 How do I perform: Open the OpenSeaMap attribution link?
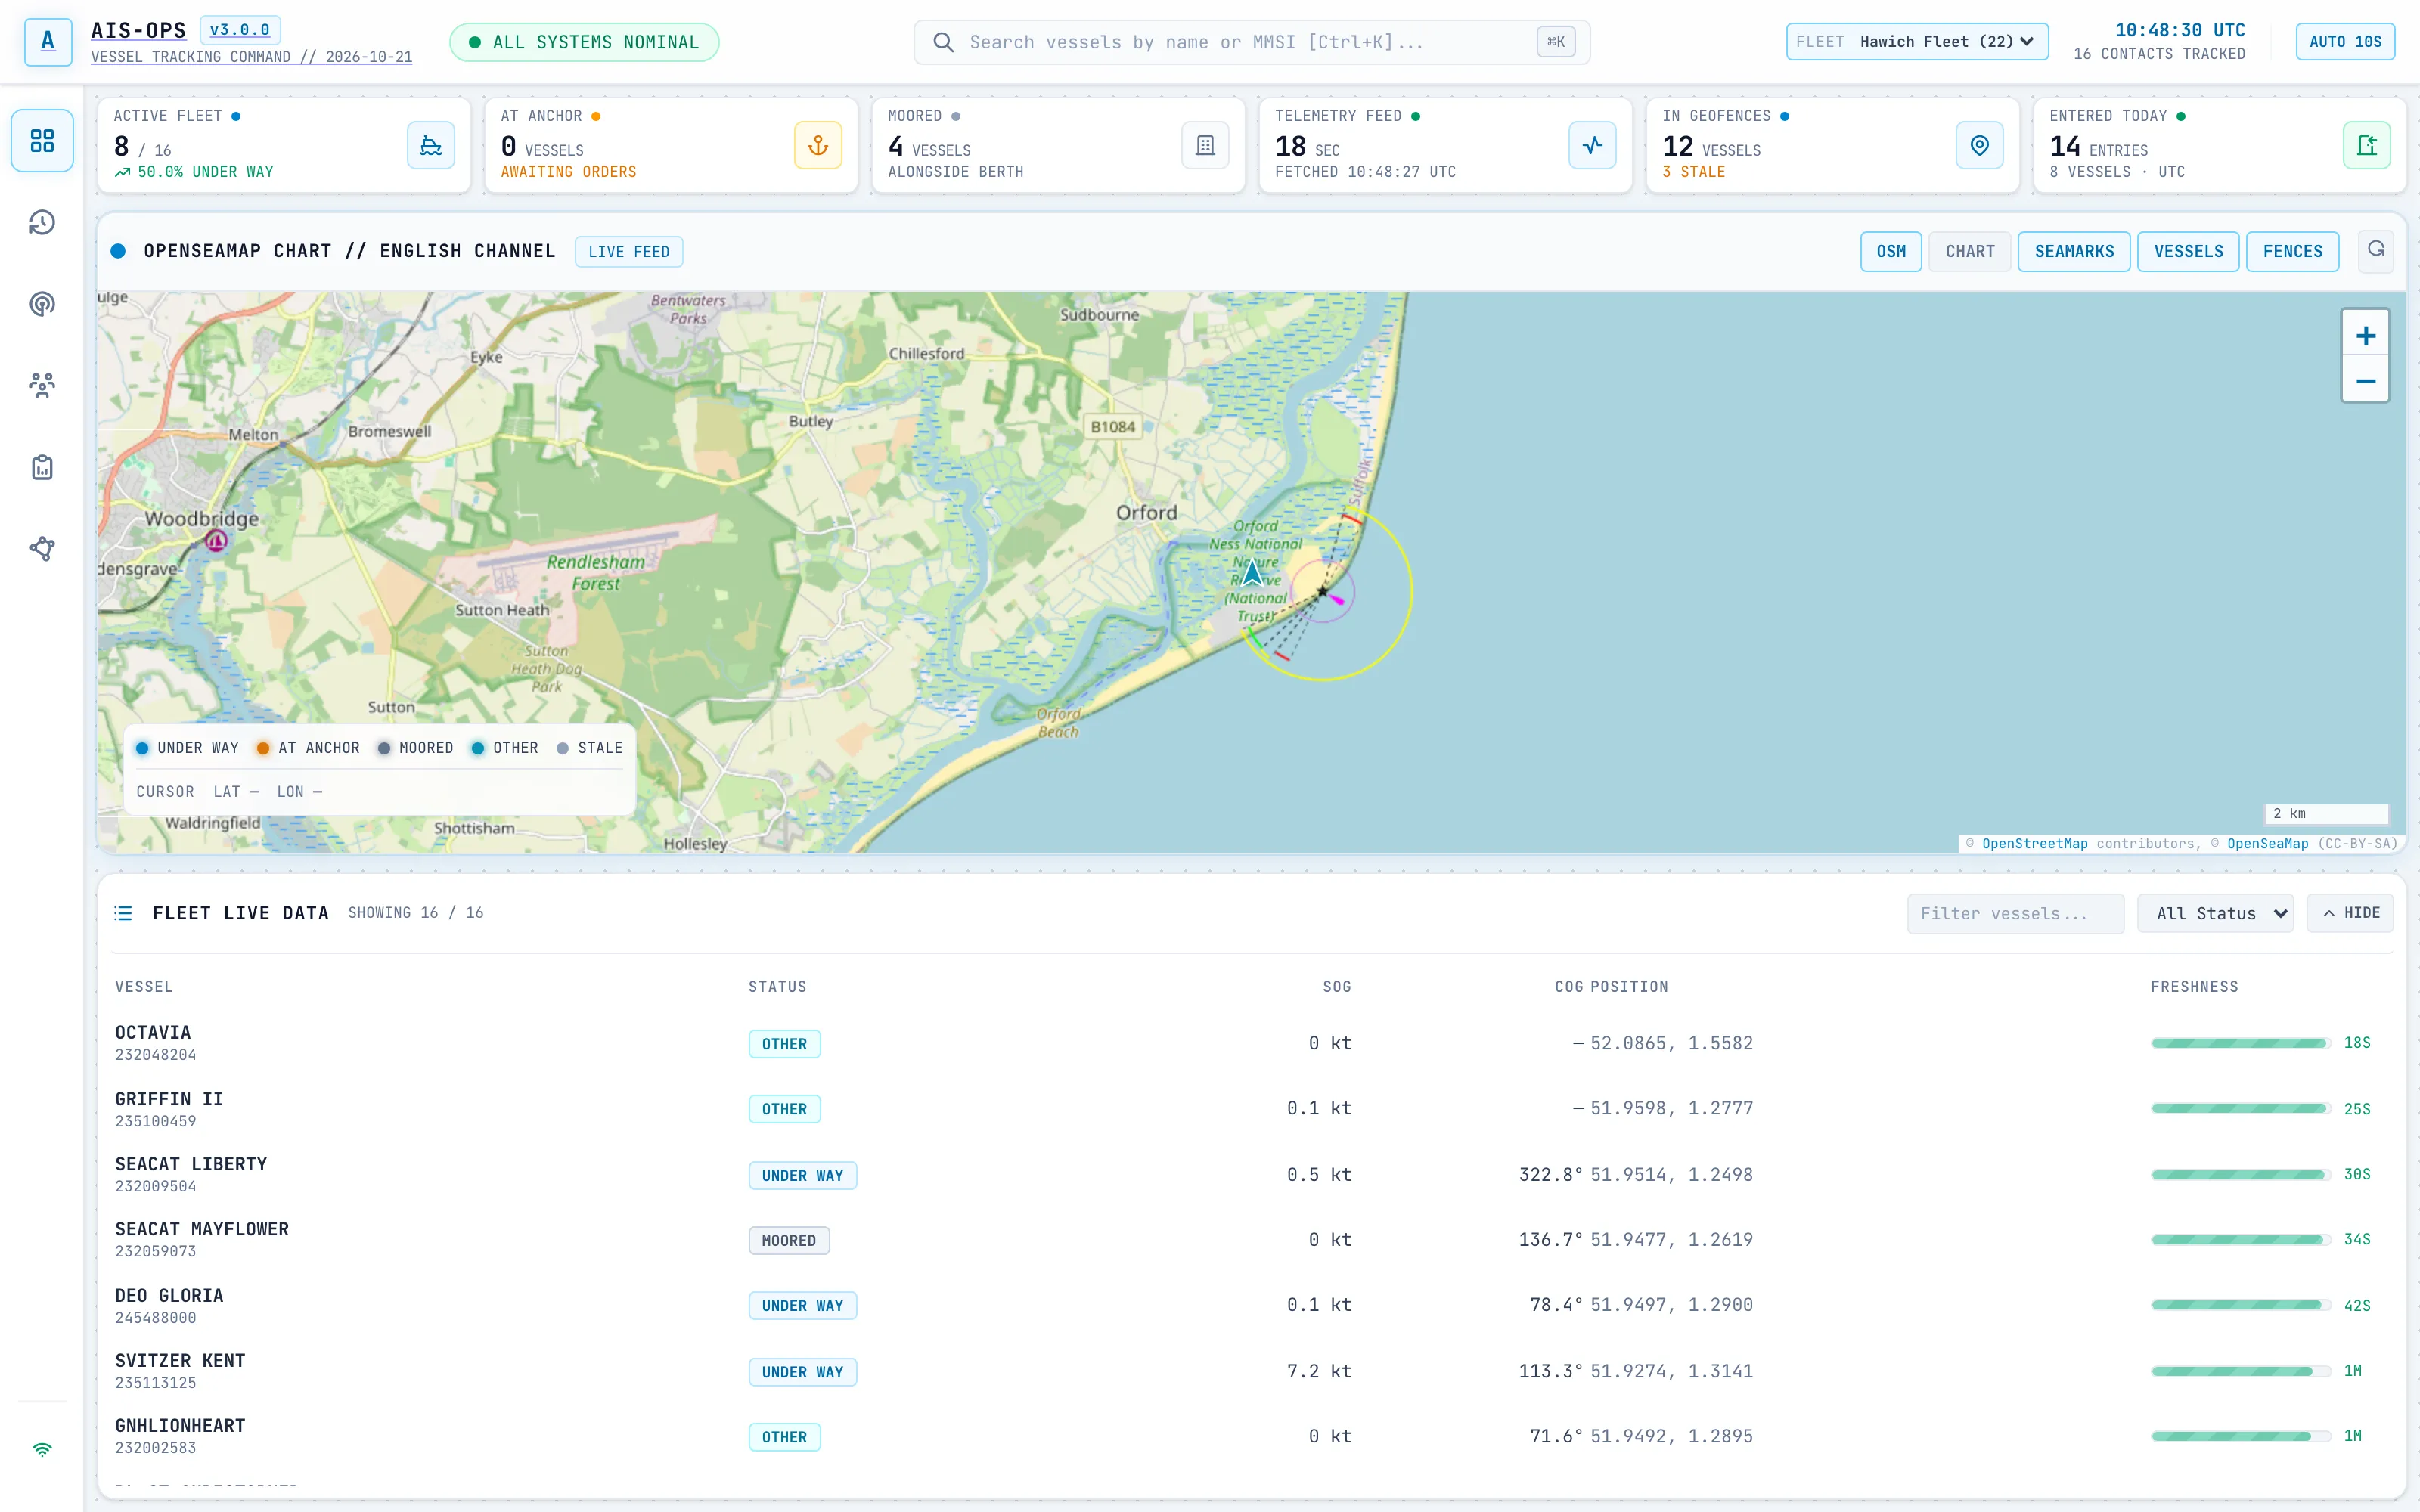click(x=2268, y=844)
